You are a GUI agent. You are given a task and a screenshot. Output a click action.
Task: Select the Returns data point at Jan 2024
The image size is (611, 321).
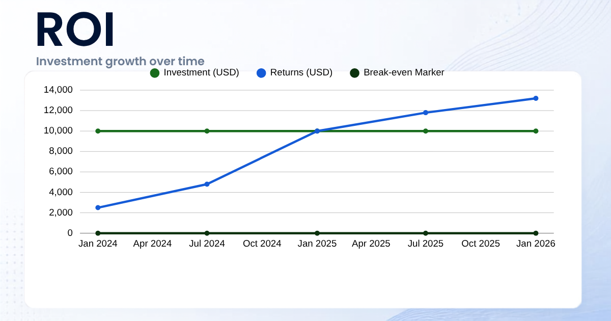(x=98, y=207)
